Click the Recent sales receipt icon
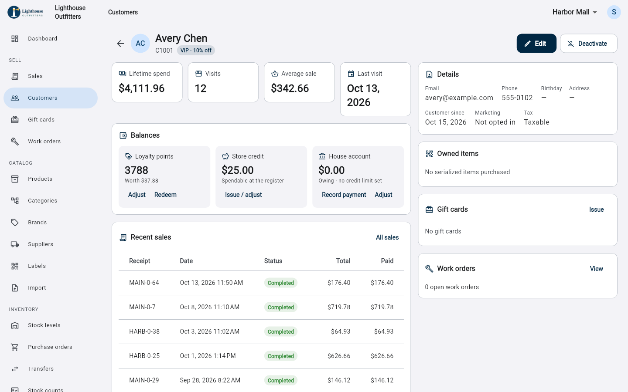This screenshot has width=628, height=392. 123,237
